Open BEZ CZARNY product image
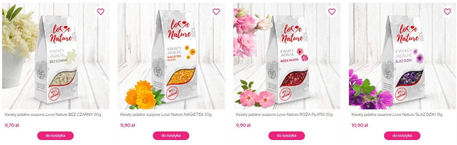457x145 pixels. pos(55,56)
